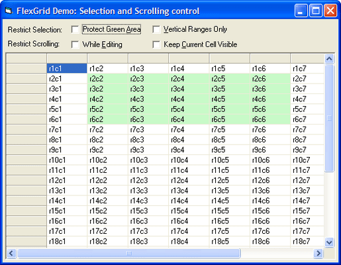This screenshot has height=265, width=341.
Task: Select cell r8c5
Action: point(230,140)
